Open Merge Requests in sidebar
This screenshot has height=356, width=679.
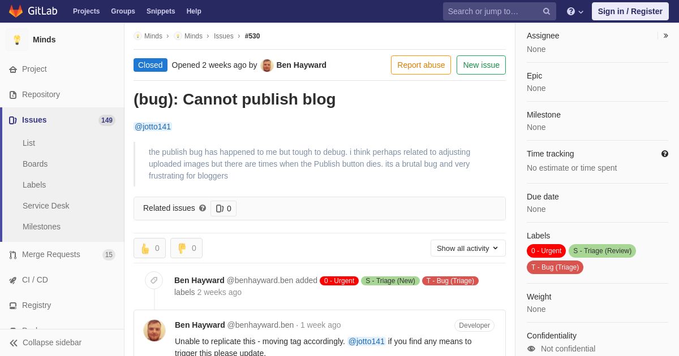pos(51,254)
